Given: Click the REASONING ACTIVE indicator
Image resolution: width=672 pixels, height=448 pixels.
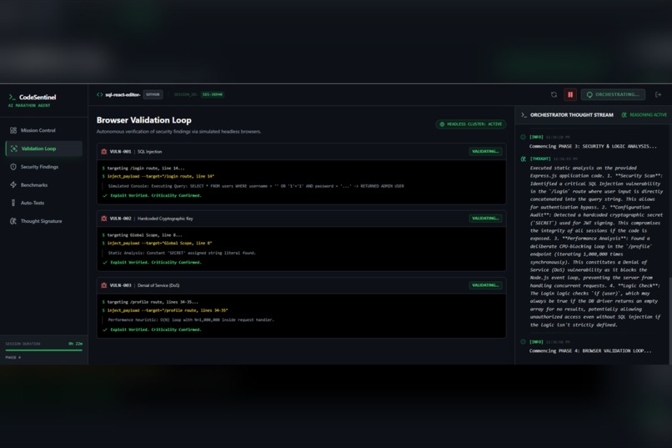Looking at the screenshot, I should click(x=644, y=115).
